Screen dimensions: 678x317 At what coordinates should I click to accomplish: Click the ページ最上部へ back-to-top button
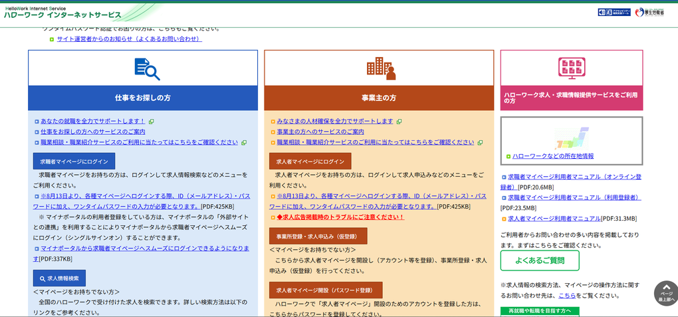point(665,293)
